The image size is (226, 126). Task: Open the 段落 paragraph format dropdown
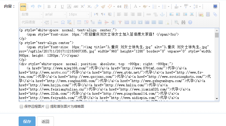click(x=31, y=14)
